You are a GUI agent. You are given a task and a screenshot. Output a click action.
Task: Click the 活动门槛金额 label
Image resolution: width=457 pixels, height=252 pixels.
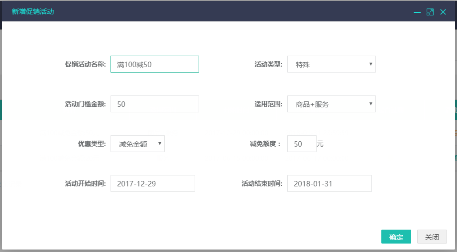pos(86,104)
